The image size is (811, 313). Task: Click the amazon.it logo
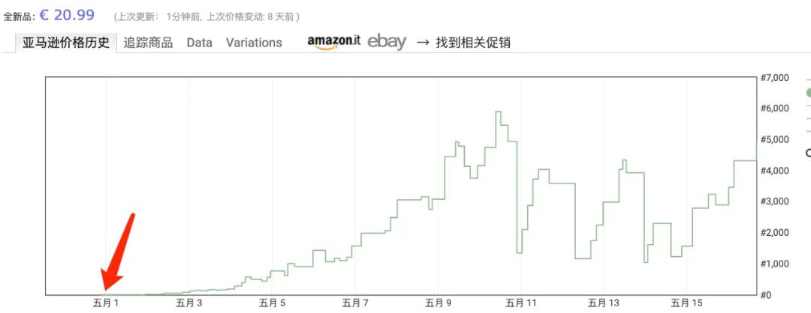pos(333,42)
